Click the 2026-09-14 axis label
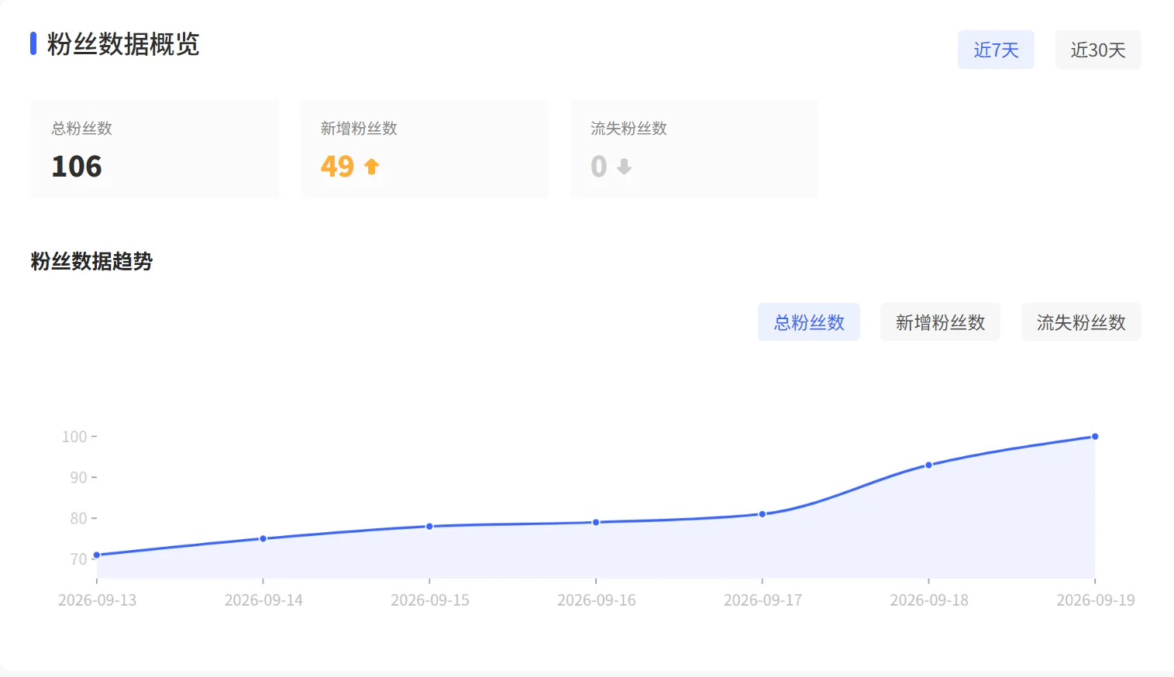 click(x=263, y=600)
